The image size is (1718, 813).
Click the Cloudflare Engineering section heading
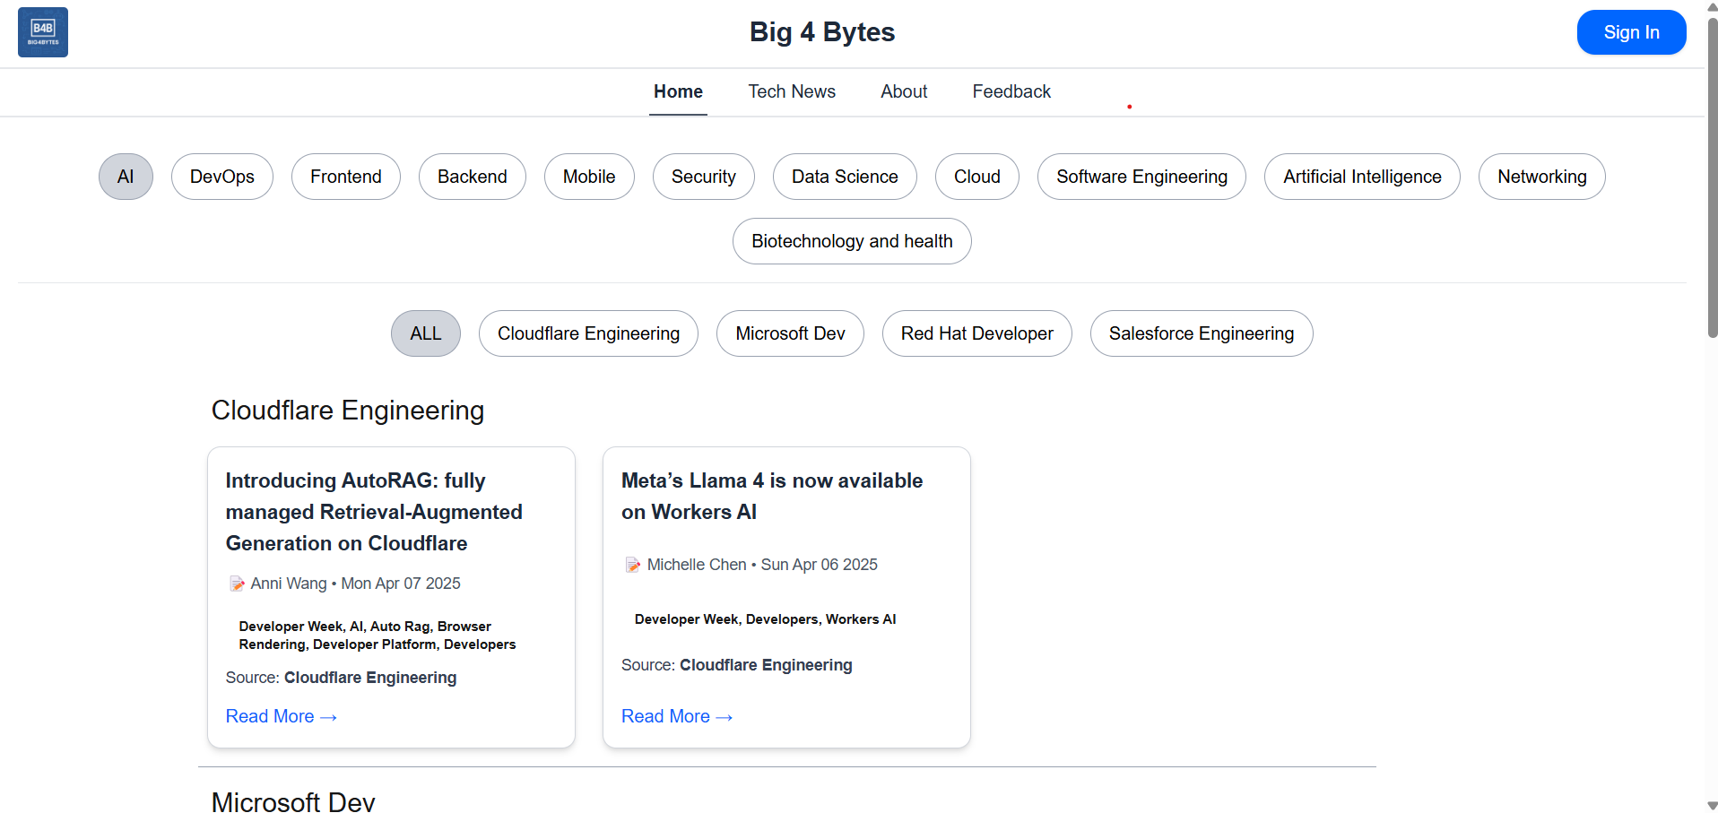click(348, 411)
